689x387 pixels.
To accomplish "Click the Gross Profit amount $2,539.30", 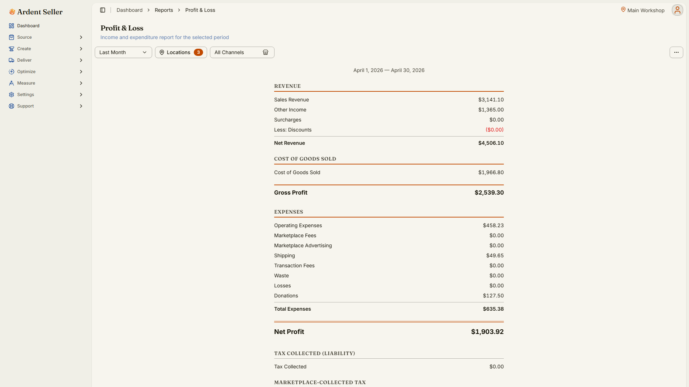I will (x=489, y=192).
